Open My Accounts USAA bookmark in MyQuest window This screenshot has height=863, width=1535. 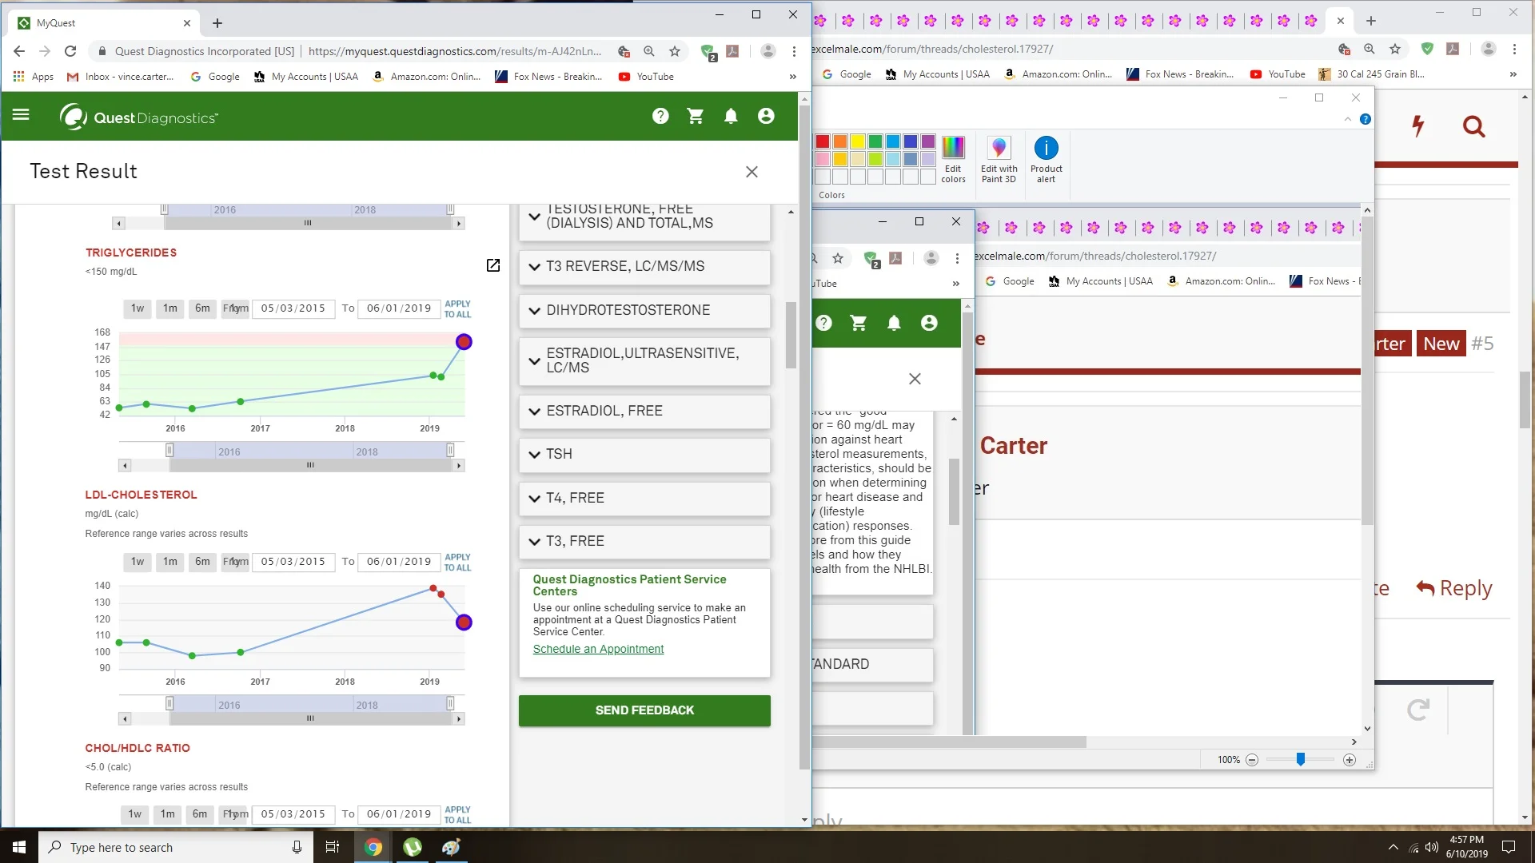(x=306, y=77)
